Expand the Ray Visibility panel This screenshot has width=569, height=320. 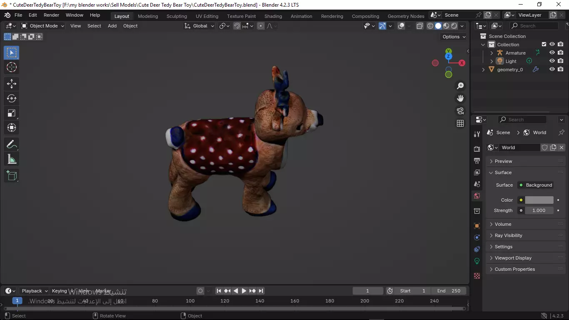coord(526,235)
